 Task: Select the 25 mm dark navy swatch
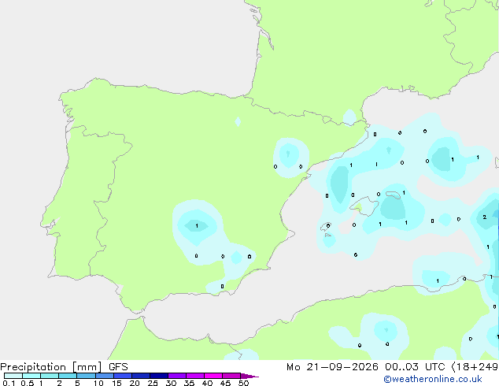click(x=159, y=376)
